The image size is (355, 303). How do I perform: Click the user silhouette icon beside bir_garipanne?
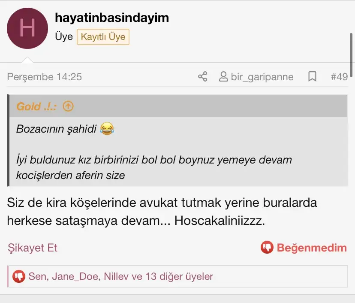tap(223, 76)
